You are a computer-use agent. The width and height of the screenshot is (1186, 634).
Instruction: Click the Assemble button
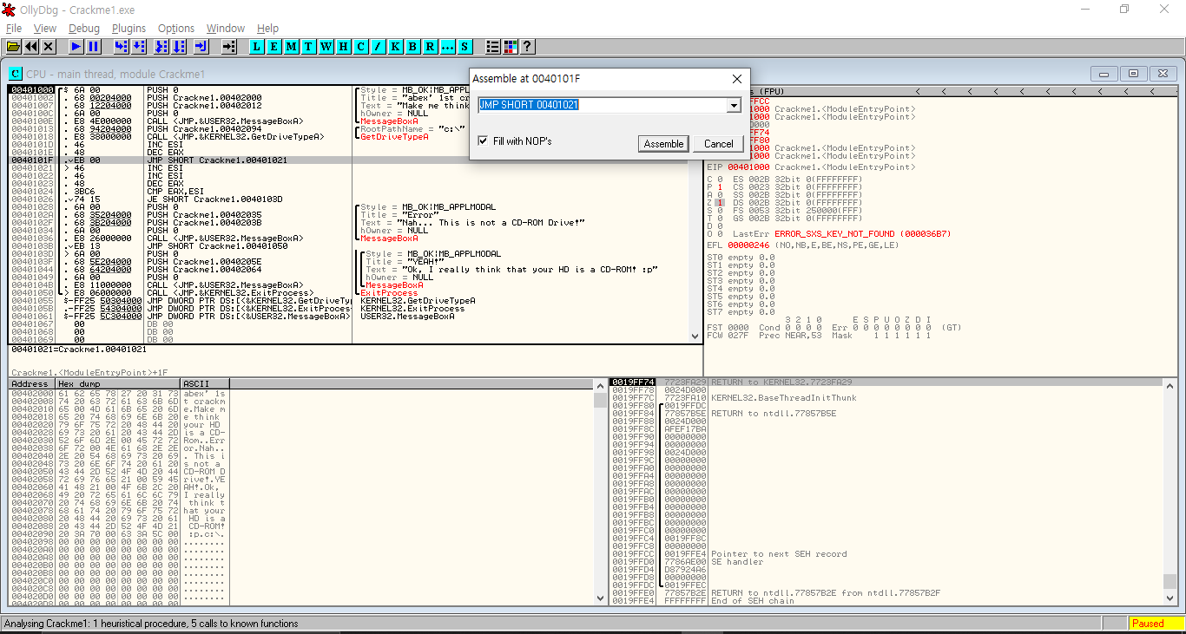[x=664, y=144]
